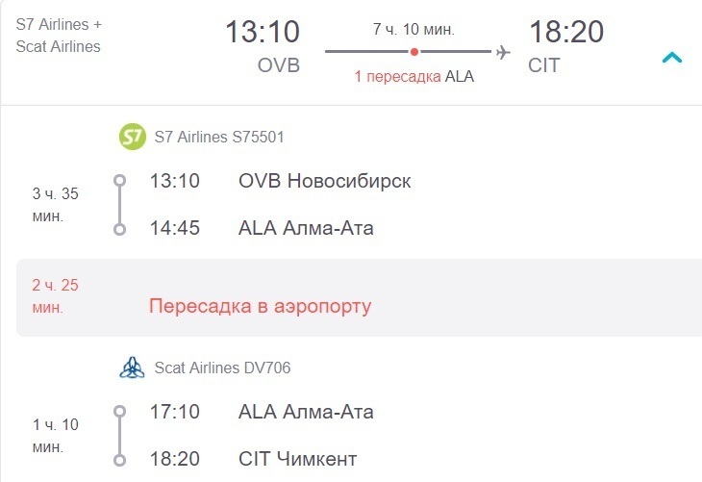Click the CIT arrival circle marker at 18:20
This screenshot has width=702, height=482.
click(x=119, y=460)
